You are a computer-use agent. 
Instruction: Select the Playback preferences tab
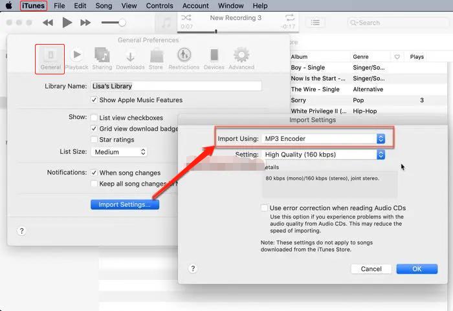[x=76, y=59]
